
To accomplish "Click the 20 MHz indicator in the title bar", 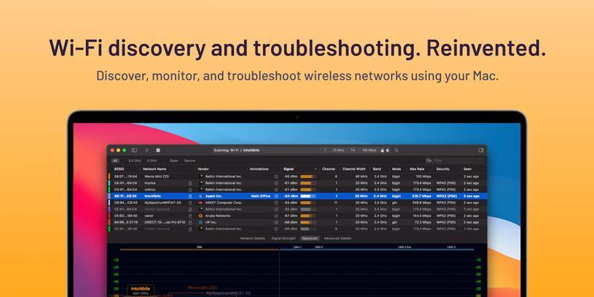I will 339,151.
